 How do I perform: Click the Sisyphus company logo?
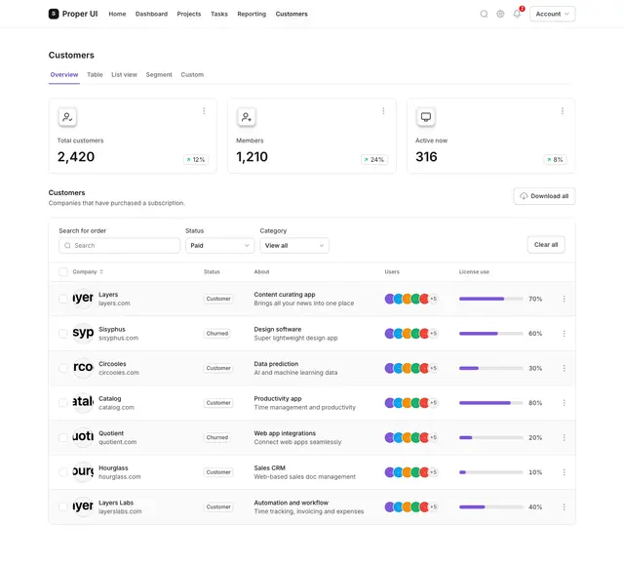click(x=83, y=333)
